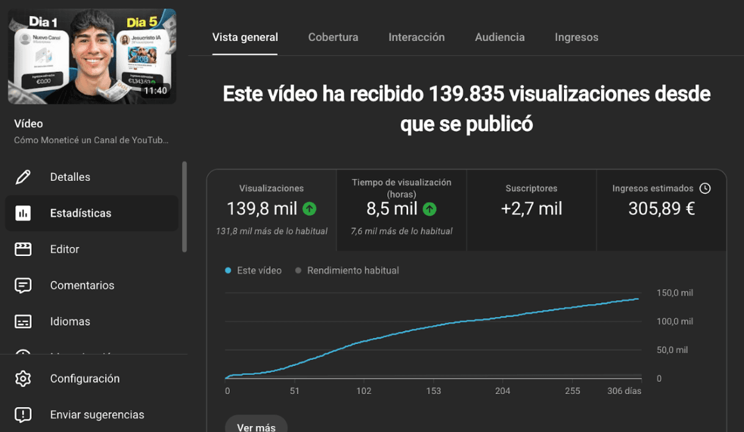
Task: Go to the Audiencia tab
Action: (500, 37)
